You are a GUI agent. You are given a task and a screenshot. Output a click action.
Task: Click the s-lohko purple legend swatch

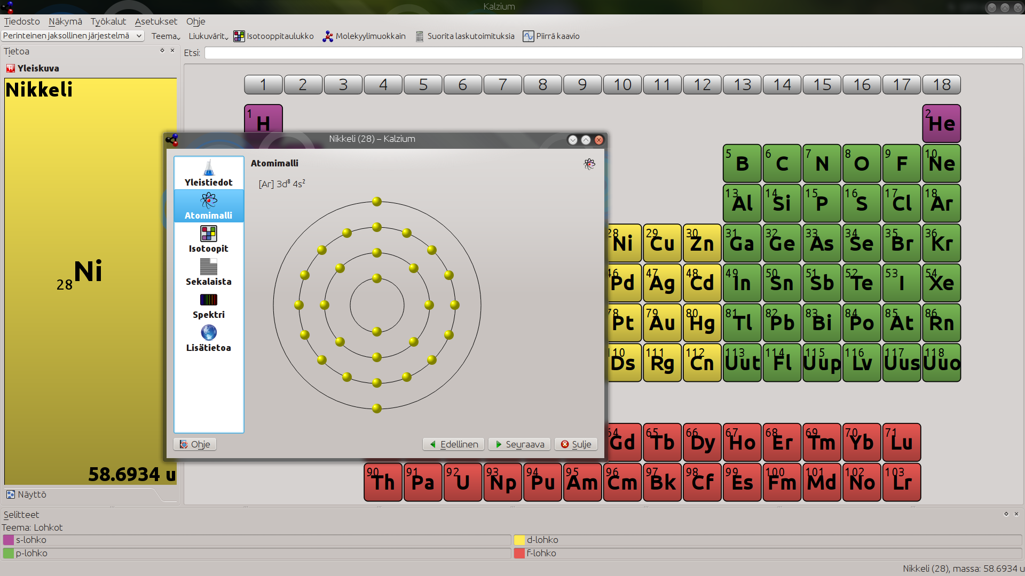click(x=9, y=540)
